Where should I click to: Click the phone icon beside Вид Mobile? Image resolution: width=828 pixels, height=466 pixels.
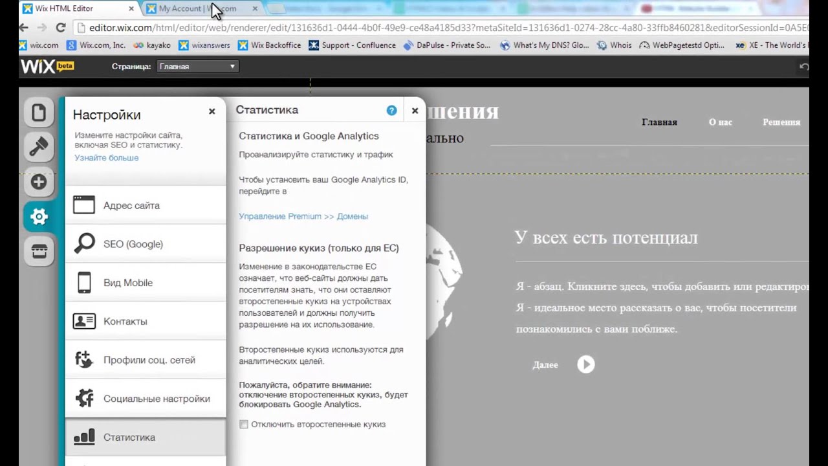84,282
